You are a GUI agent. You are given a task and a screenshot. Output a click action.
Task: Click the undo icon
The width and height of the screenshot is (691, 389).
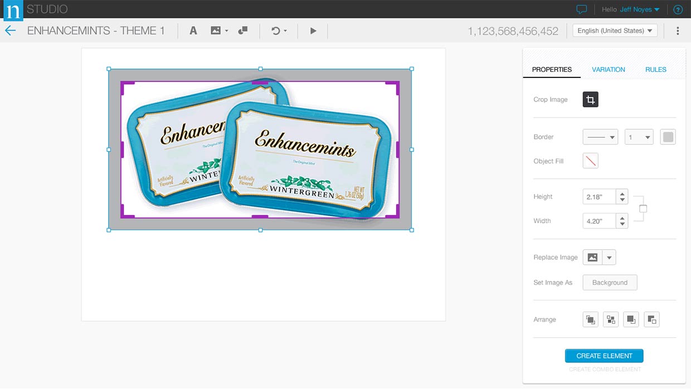pos(275,31)
